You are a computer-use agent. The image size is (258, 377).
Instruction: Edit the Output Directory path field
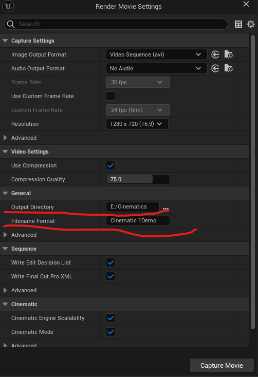click(x=133, y=207)
